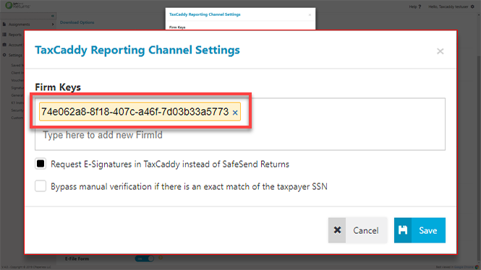The image size is (481, 270).
Task: Click the Save floppy disk icon
Action: [403, 230]
